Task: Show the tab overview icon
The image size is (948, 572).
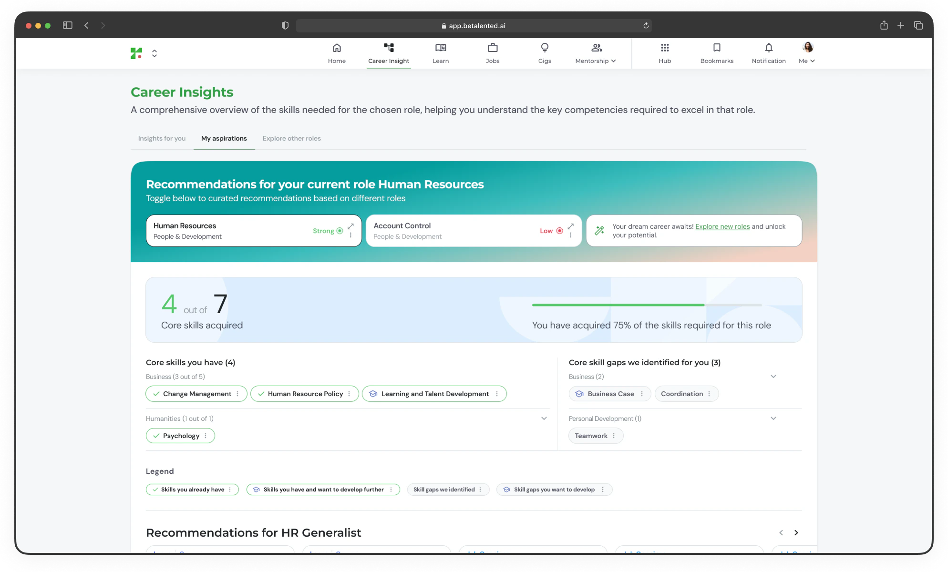Action: [918, 25]
